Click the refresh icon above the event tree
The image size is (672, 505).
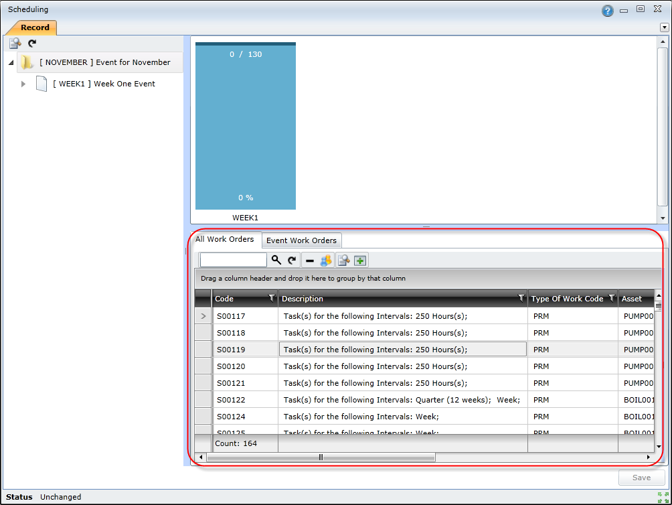click(31, 44)
